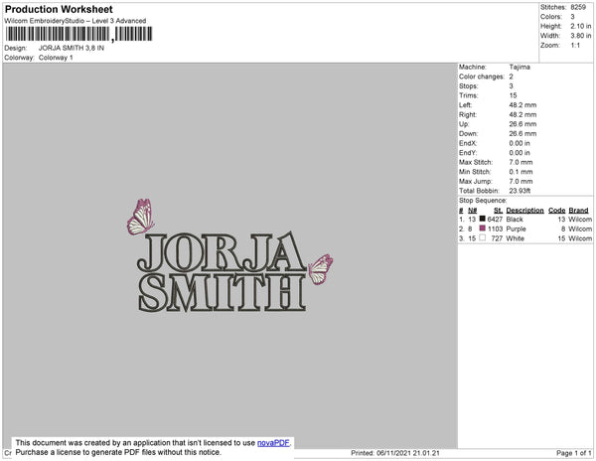Screen dimensions: 596x461
Task: Click the Zoom value '1:1'
Action: [x=575, y=46]
